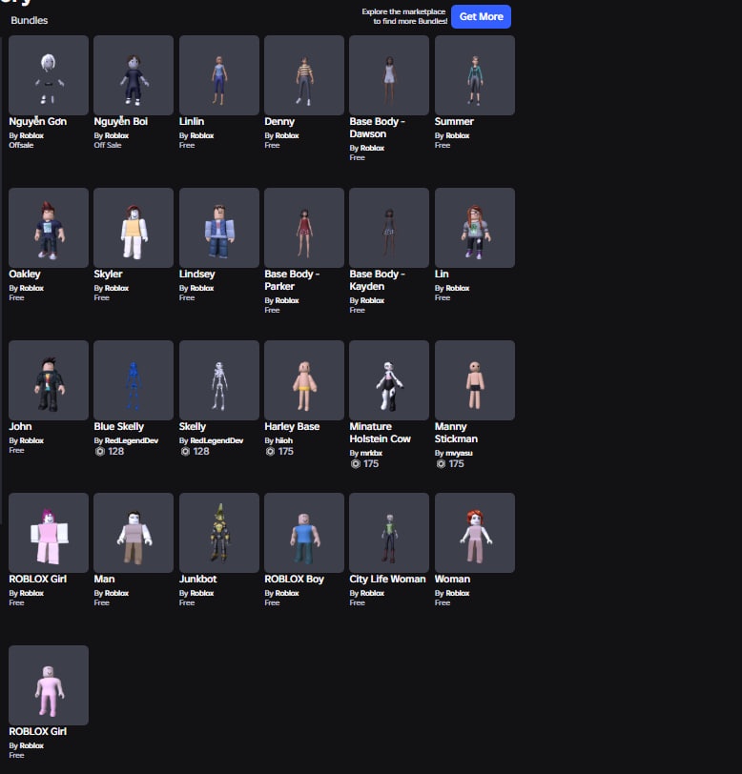742x774 pixels.
Task: Click the mrkbx creator link
Action: pos(371,453)
